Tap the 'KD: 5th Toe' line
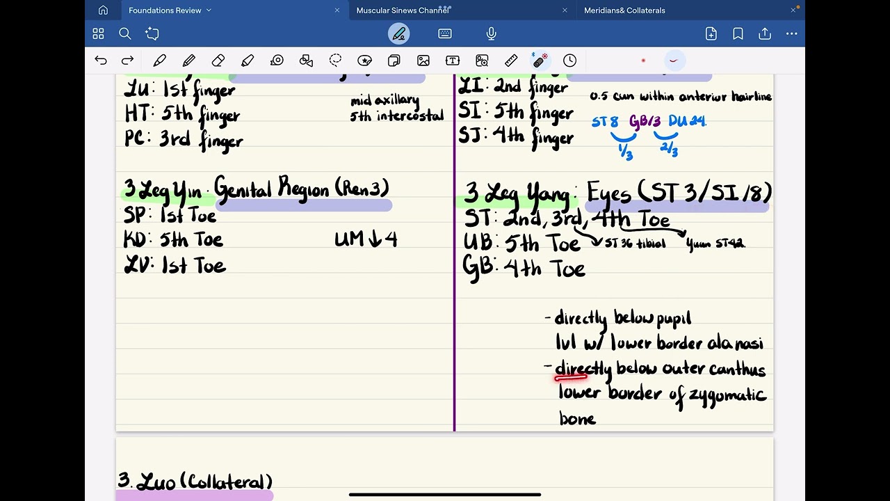The image size is (890, 501). click(173, 240)
